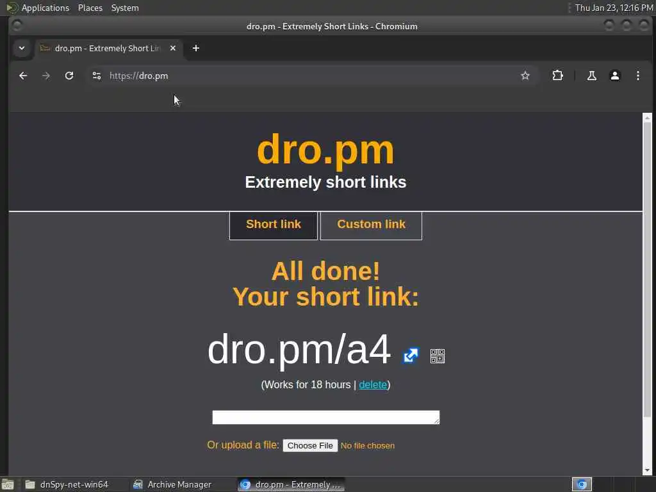Reload the dro.pm page
Image resolution: width=656 pixels, height=492 pixels.
point(69,76)
